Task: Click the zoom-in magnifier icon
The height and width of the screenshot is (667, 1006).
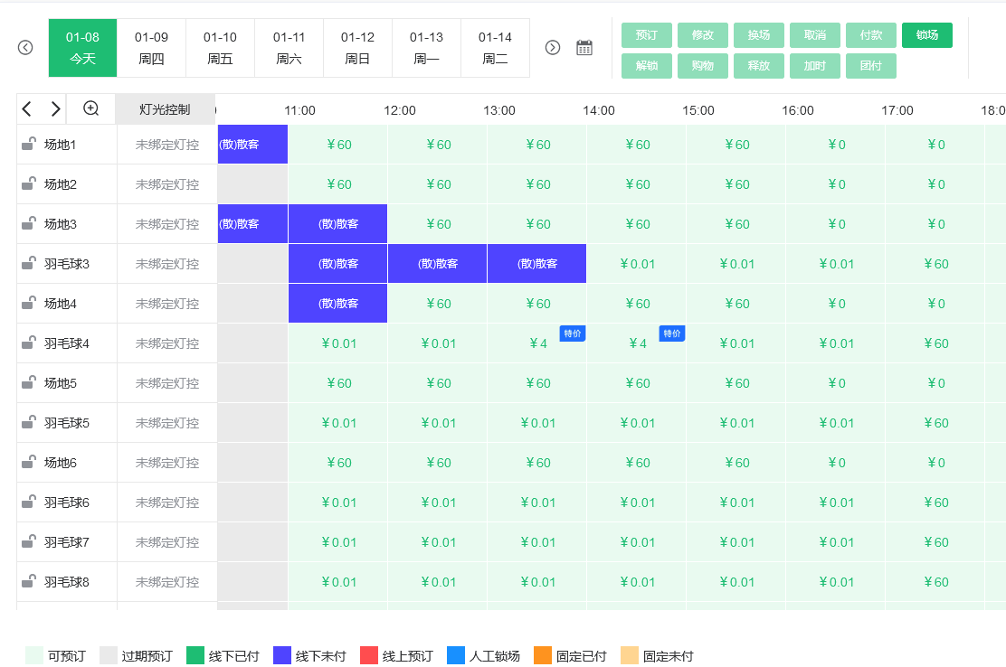Action: [x=91, y=108]
